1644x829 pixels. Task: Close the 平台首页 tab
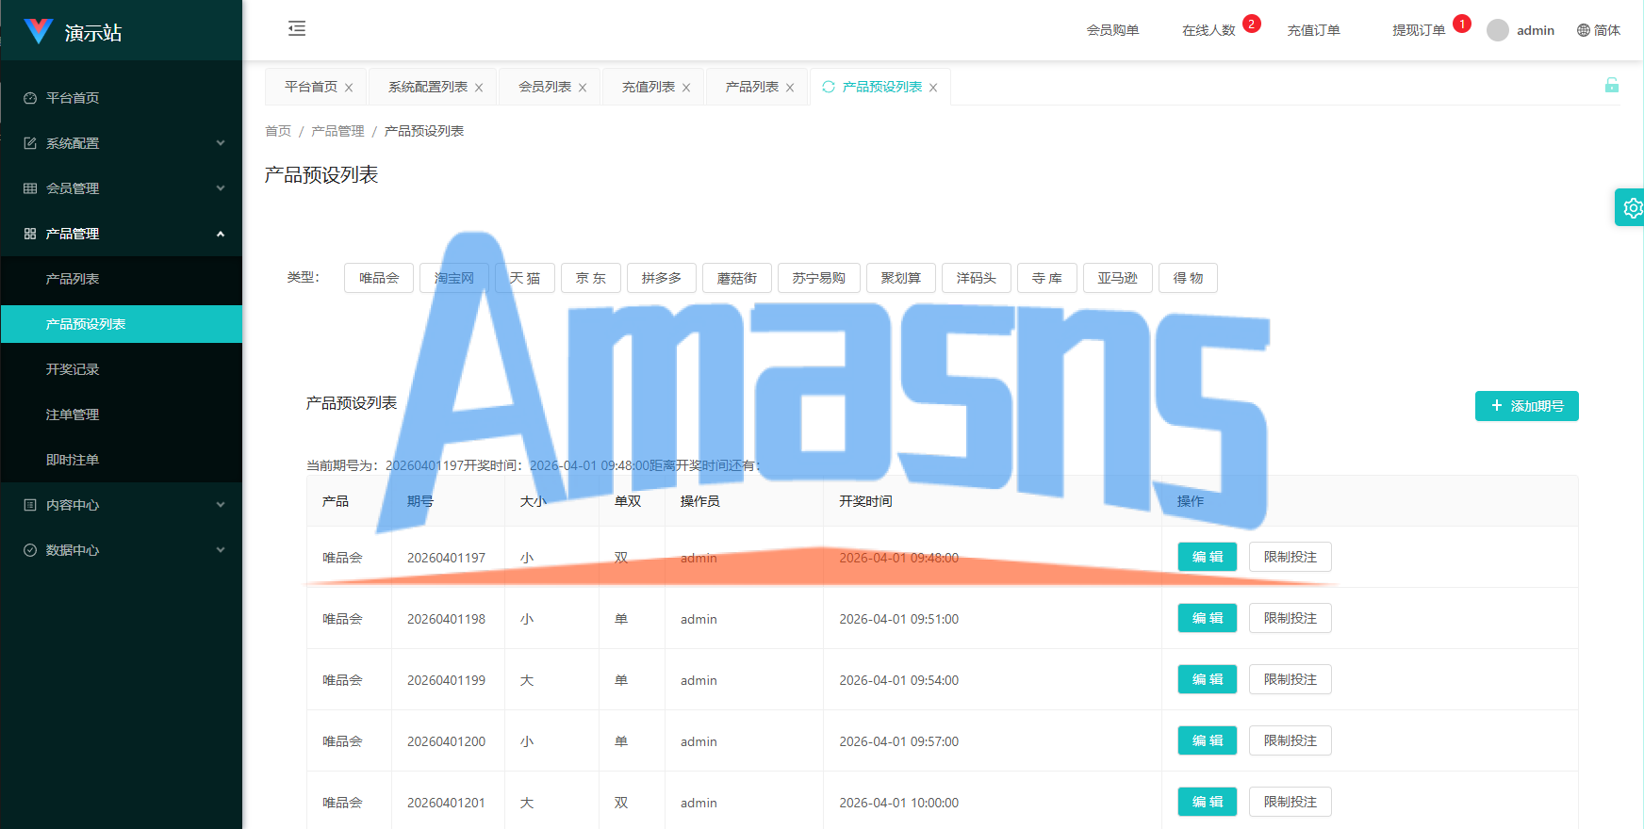click(349, 88)
